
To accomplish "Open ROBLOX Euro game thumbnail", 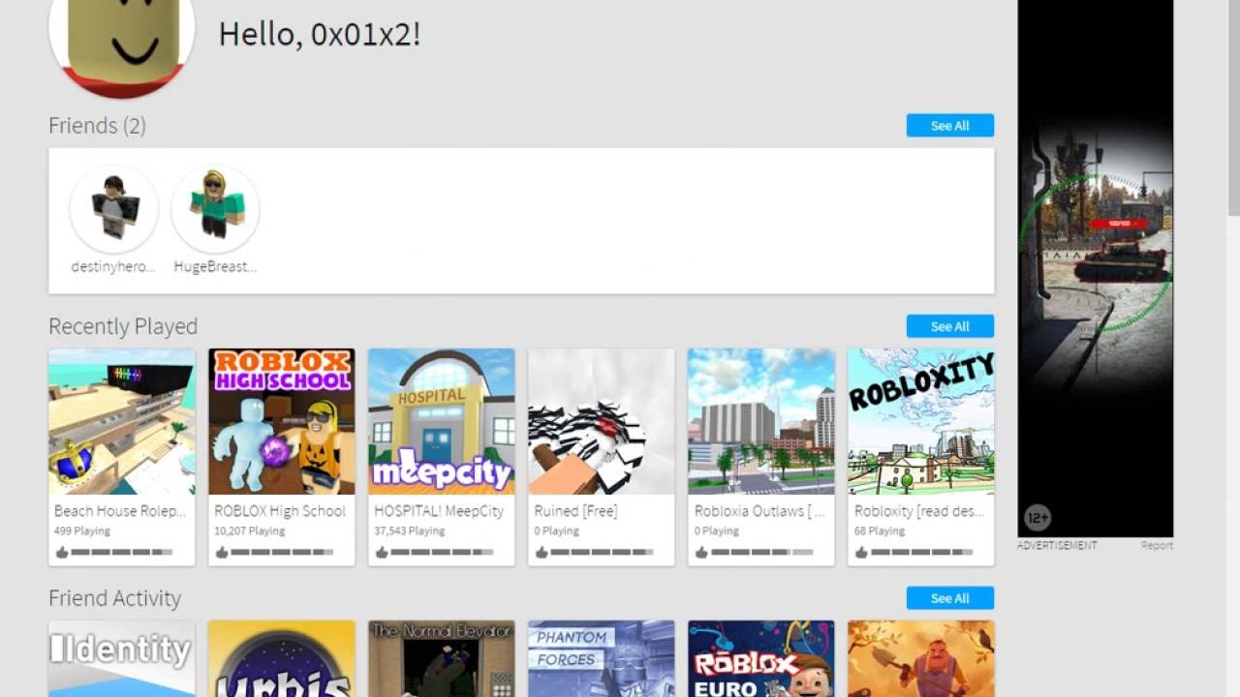I will point(761,658).
